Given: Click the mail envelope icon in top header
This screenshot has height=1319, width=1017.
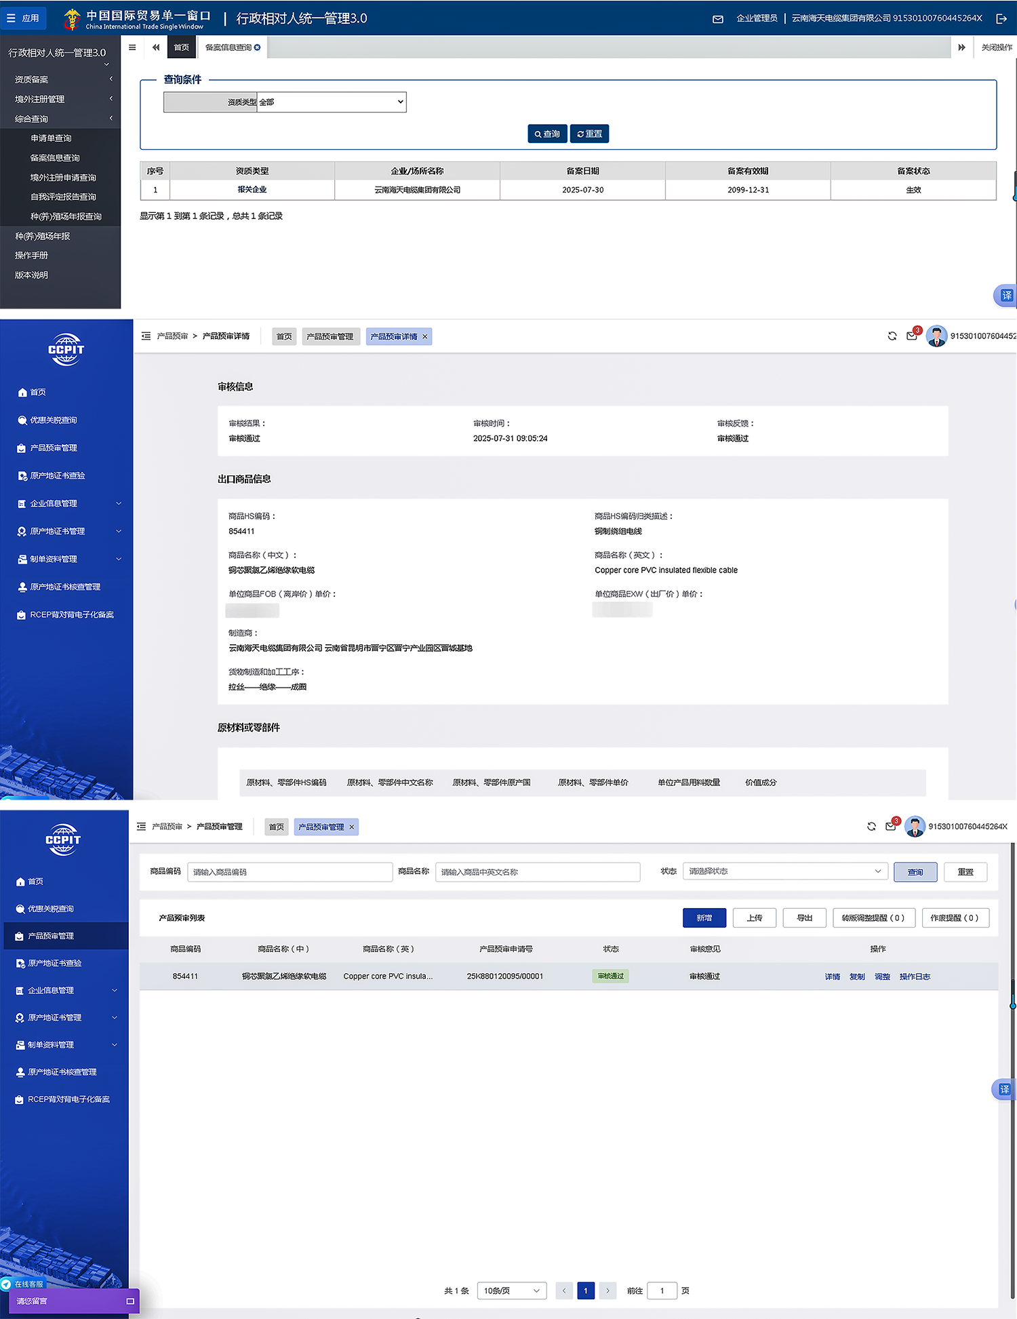Looking at the screenshot, I should click(717, 19).
